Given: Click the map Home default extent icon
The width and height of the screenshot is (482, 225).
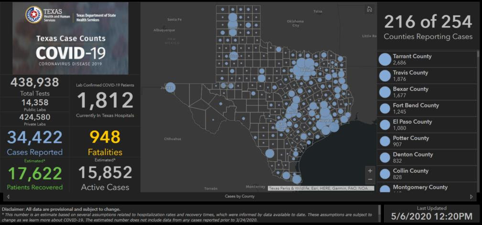Looking at the screenshot, I should [x=369, y=10].
